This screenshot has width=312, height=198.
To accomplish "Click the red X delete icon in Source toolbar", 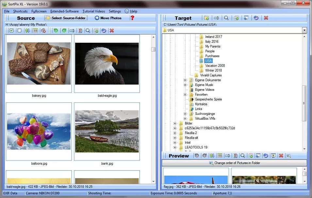I will 112,30.
